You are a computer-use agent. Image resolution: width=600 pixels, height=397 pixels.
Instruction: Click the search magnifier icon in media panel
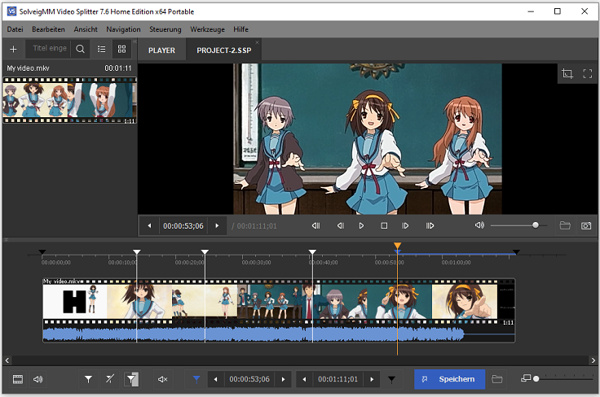81,49
